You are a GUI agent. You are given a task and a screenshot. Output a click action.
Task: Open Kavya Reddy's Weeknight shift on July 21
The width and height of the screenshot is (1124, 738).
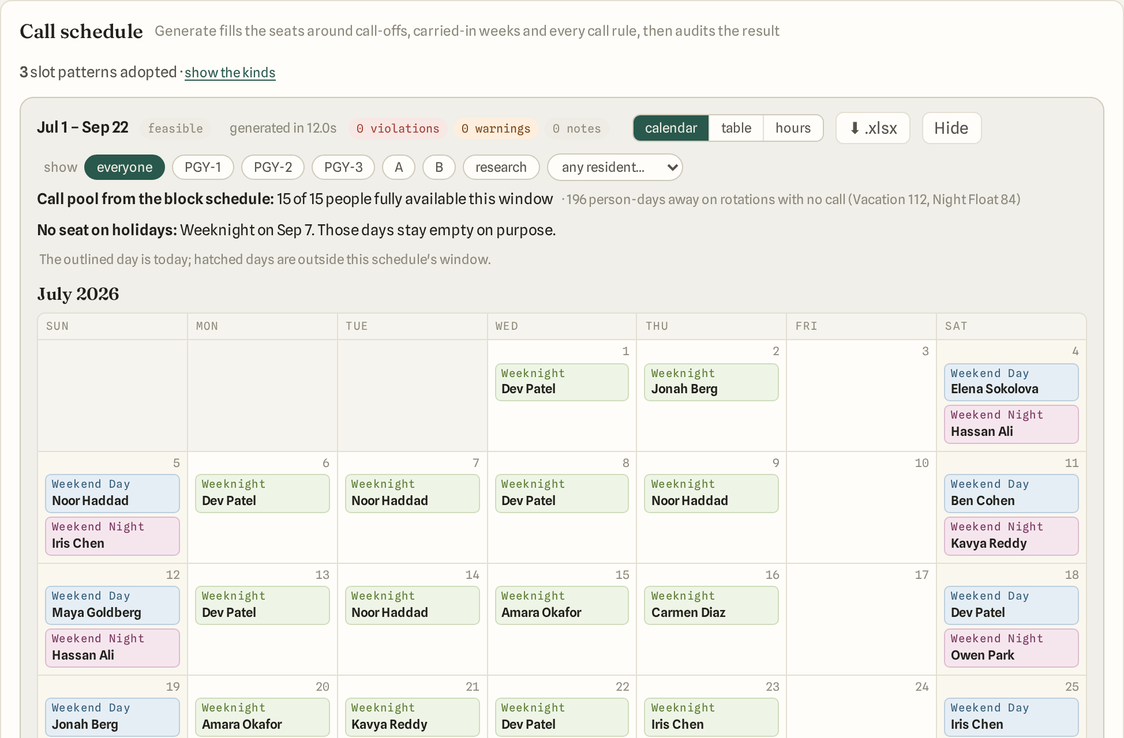pyautogui.click(x=413, y=717)
